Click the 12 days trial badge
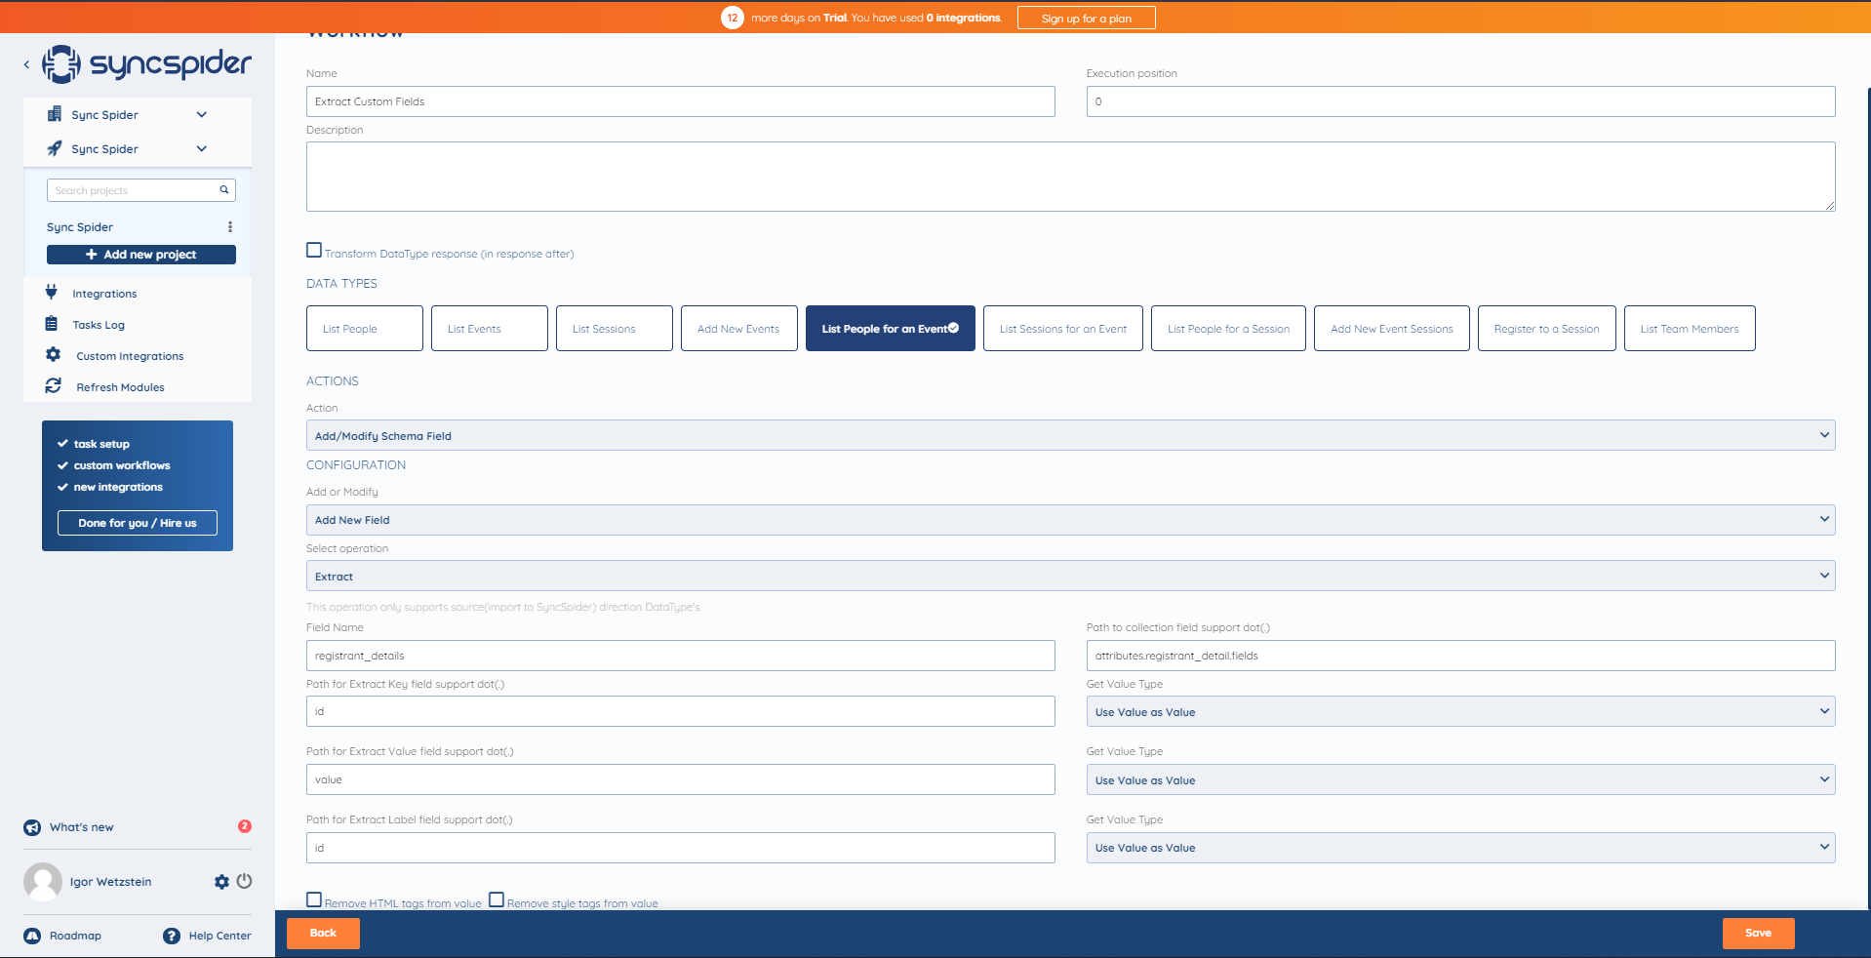The width and height of the screenshot is (1871, 958). click(x=733, y=18)
